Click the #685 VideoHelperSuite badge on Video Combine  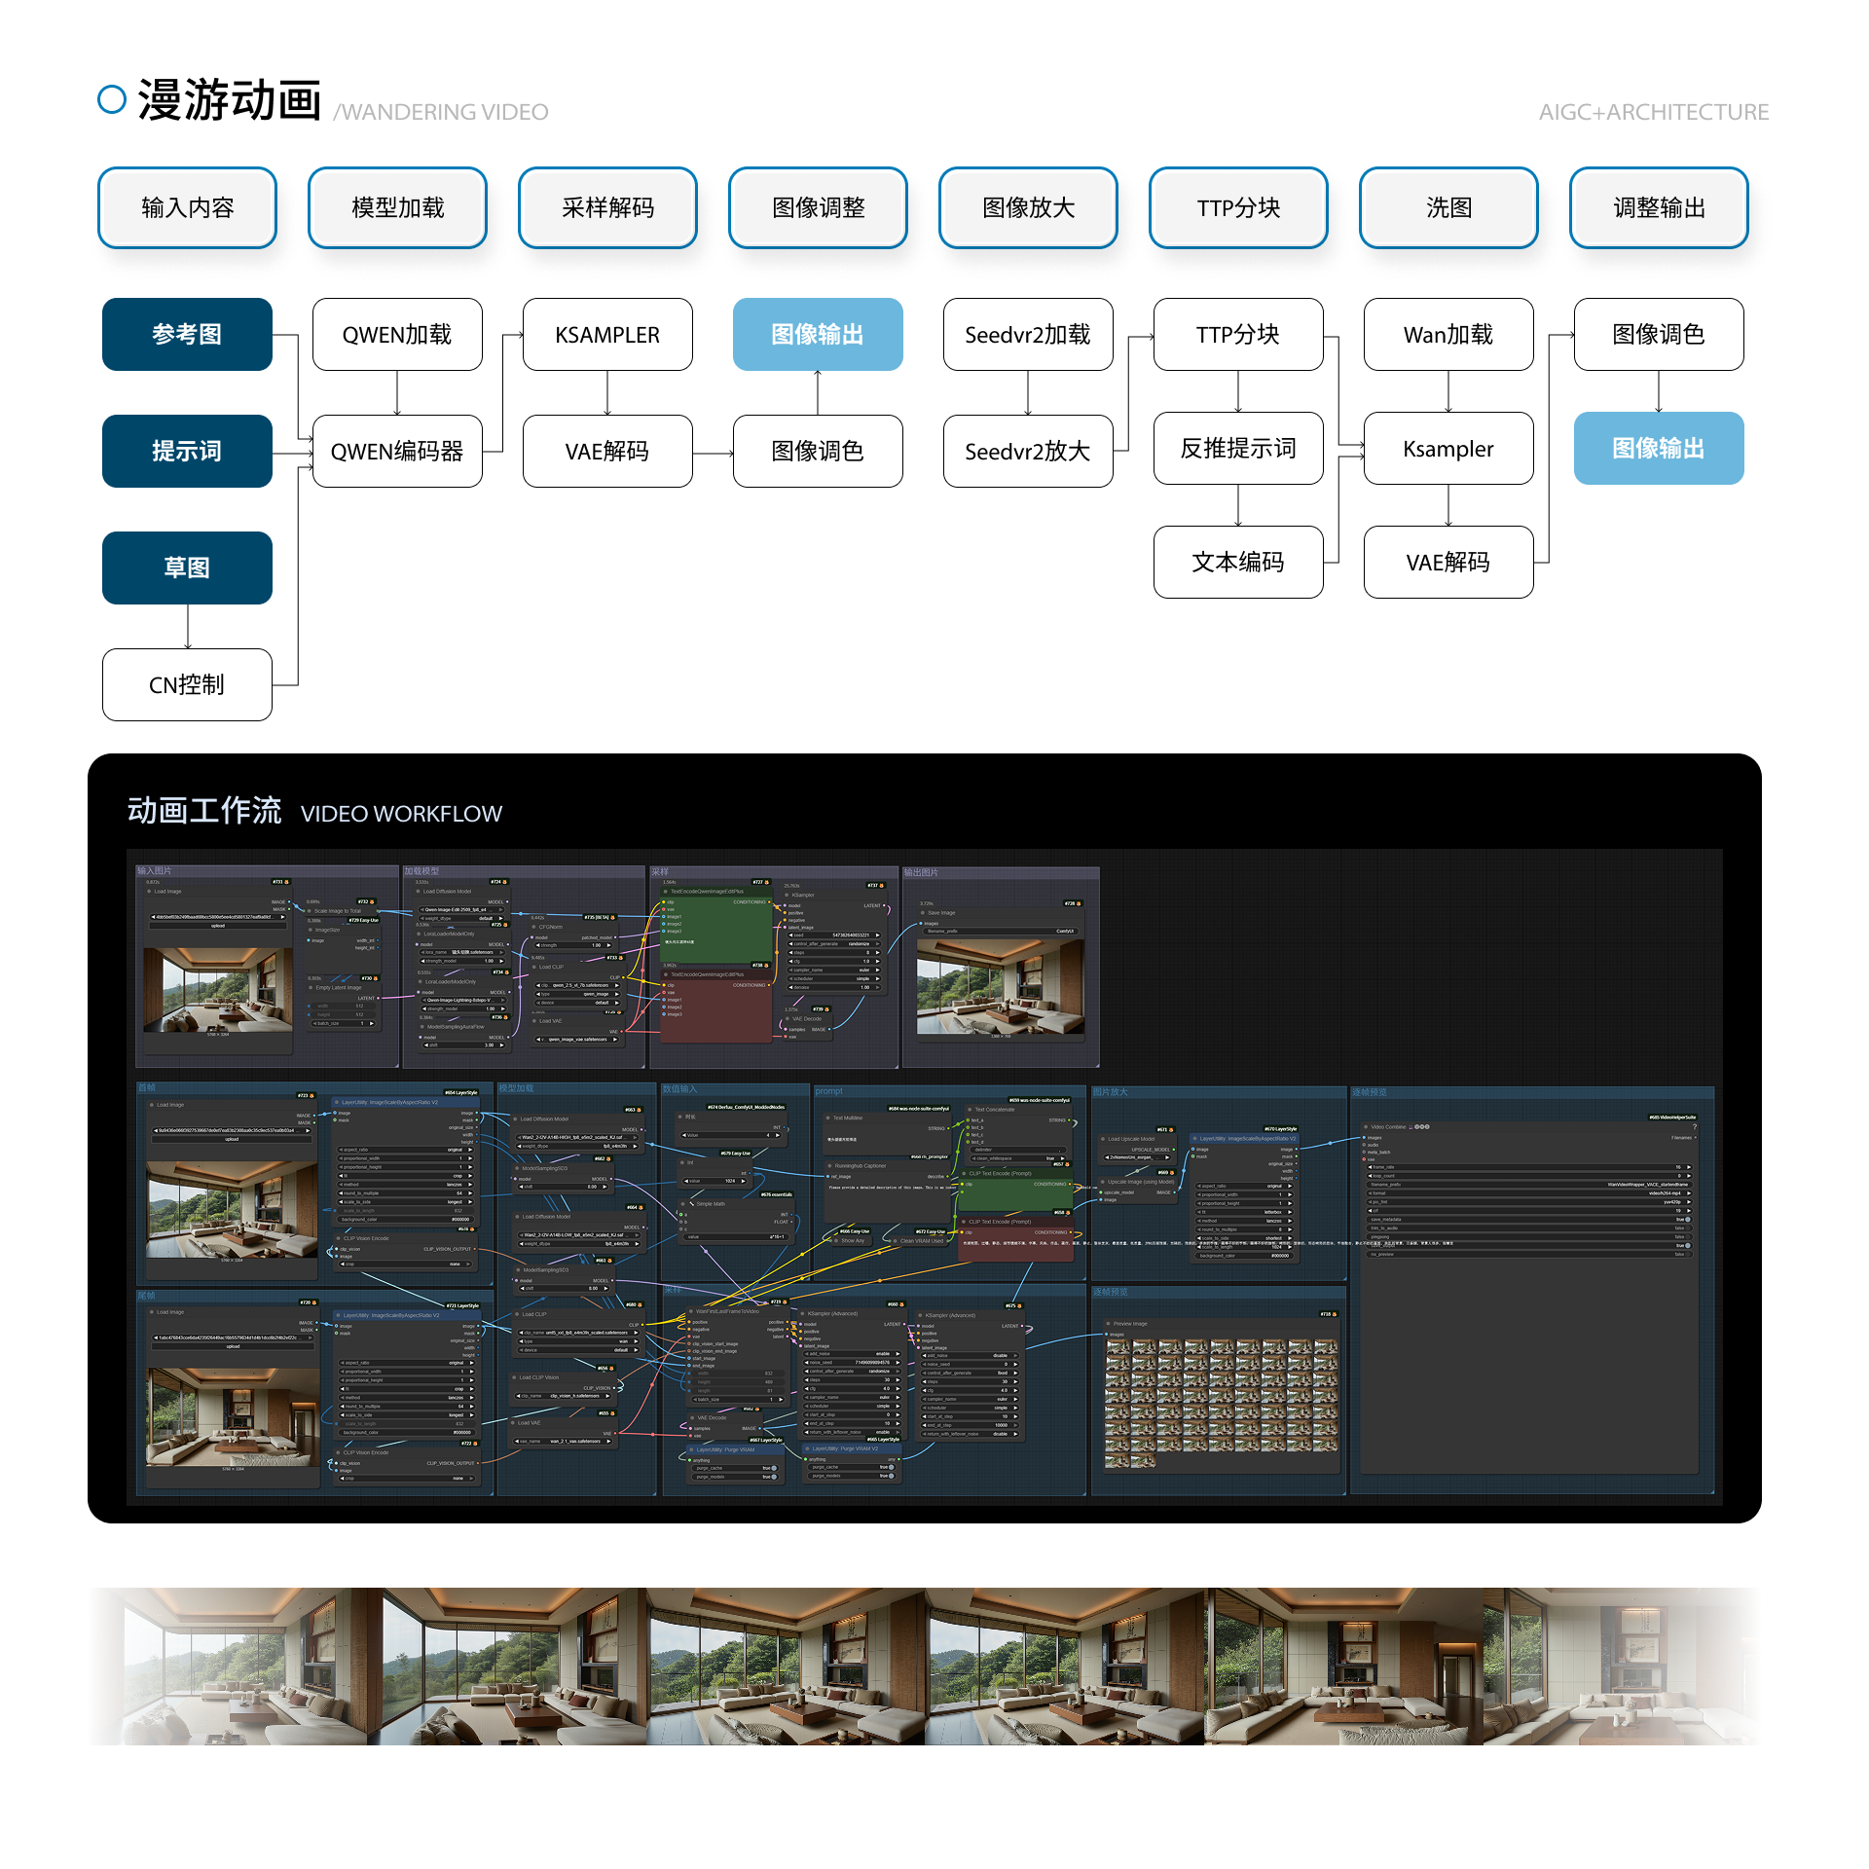pos(1671,1117)
